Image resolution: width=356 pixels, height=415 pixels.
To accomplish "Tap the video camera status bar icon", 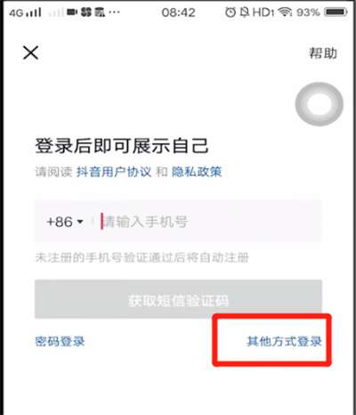I will tap(72, 12).
